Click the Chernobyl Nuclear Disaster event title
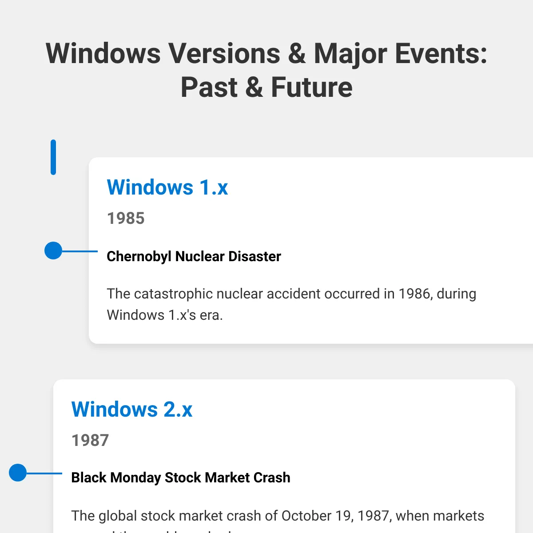Image resolution: width=533 pixels, height=533 pixels. tap(194, 256)
